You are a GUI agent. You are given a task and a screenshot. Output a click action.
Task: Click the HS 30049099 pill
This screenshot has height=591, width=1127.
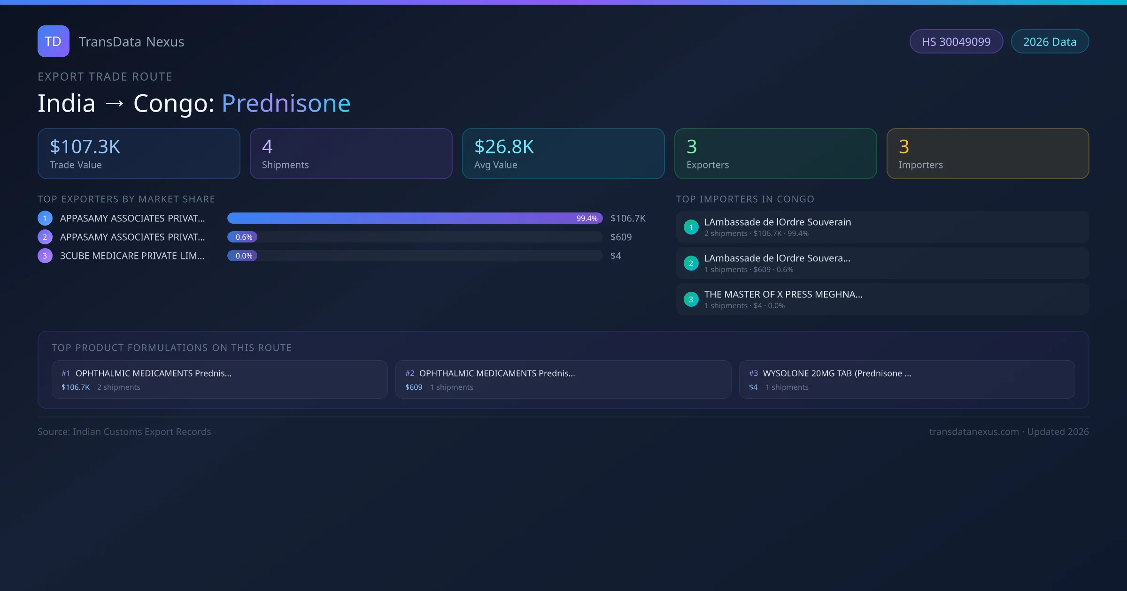pyautogui.click(x=956, y=42)
